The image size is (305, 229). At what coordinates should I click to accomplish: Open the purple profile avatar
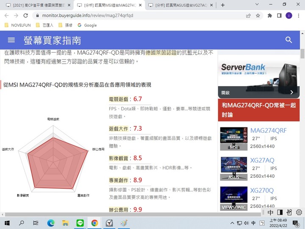click(x=289, y=15)
